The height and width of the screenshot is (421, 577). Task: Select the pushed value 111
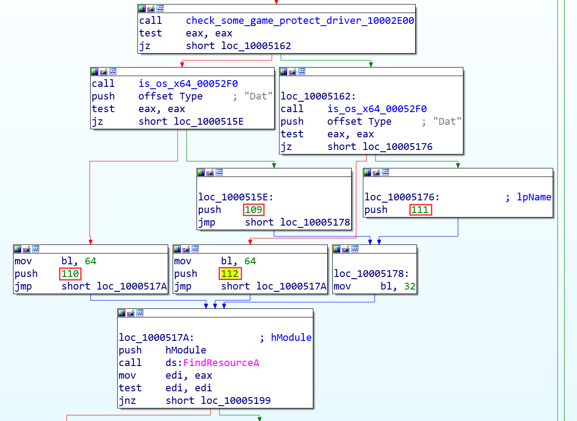tap(420, 210)
